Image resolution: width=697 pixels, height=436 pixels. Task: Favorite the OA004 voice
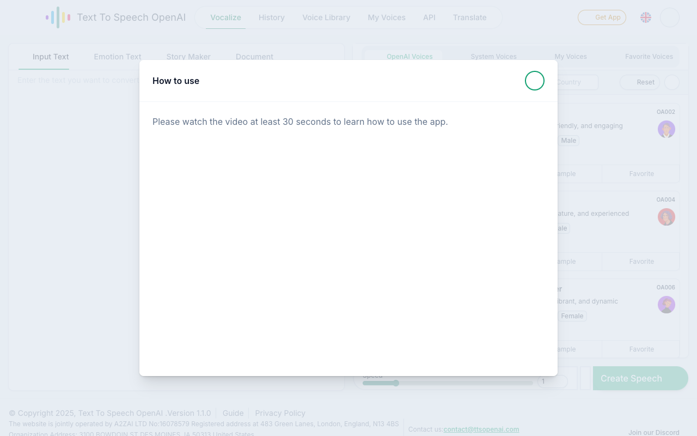(641, 262)
